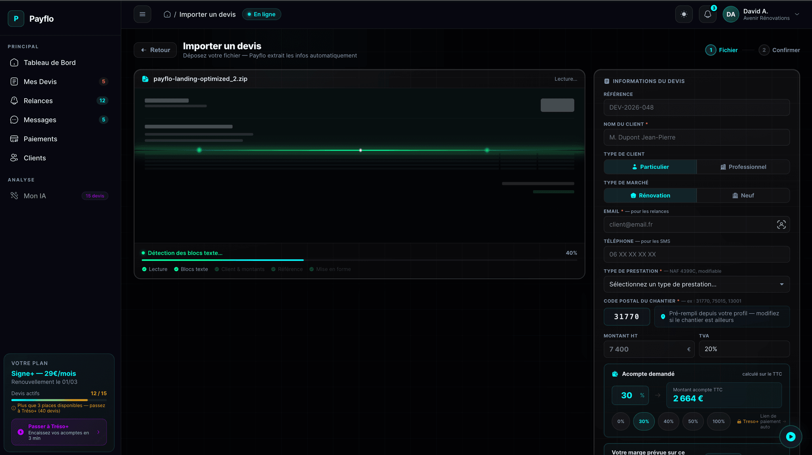This screenshot has height=455, width=812.
Task: Click the Montant HT input field
Action: coord(649,349)
